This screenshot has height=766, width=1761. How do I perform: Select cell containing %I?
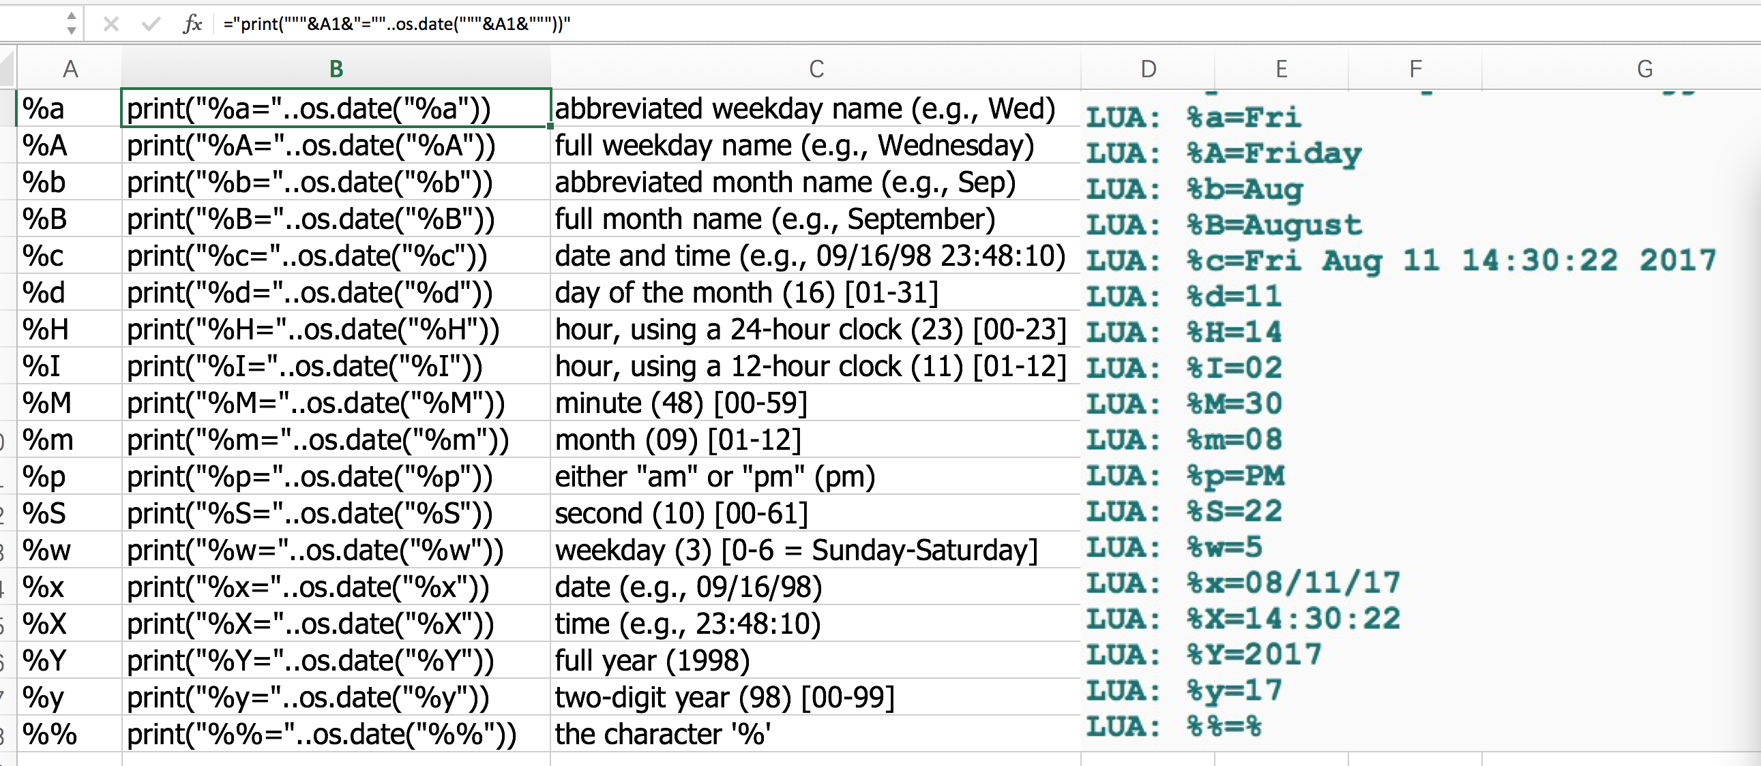coord(69,366)
